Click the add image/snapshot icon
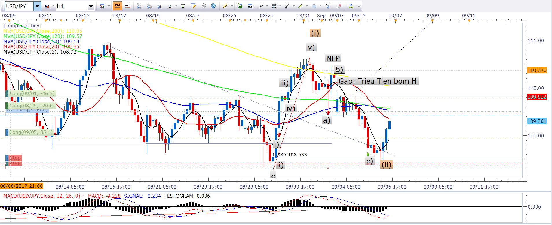This screenshot has width=552, height=225. (240, 6)
